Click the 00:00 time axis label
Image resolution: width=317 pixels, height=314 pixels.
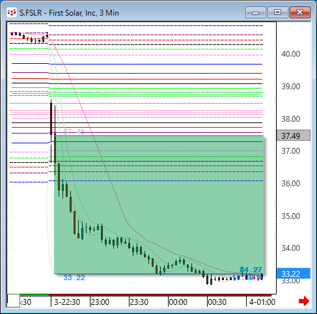pos(178,302)
